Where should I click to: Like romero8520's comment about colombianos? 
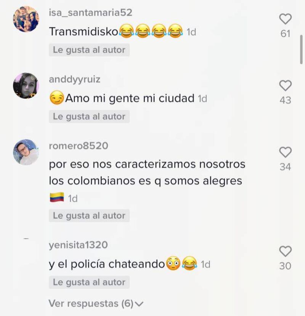(x=286, y=152)
